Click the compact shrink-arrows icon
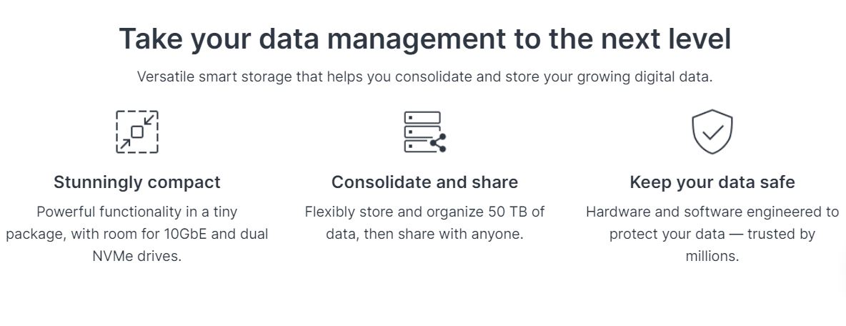Viewport: 846px width, 326px height. click(x=137, y=132)
